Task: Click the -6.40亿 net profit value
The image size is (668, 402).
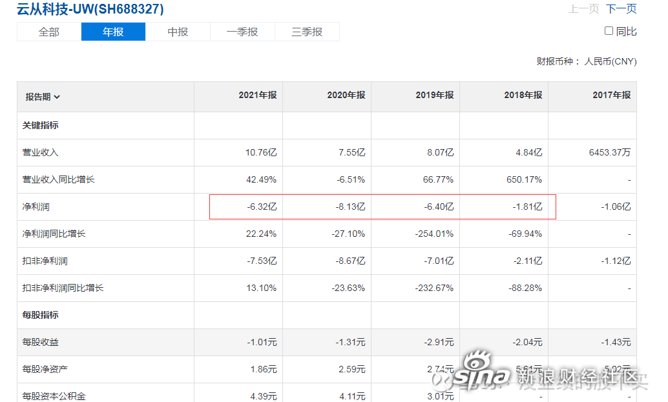Action: point(439,206)
